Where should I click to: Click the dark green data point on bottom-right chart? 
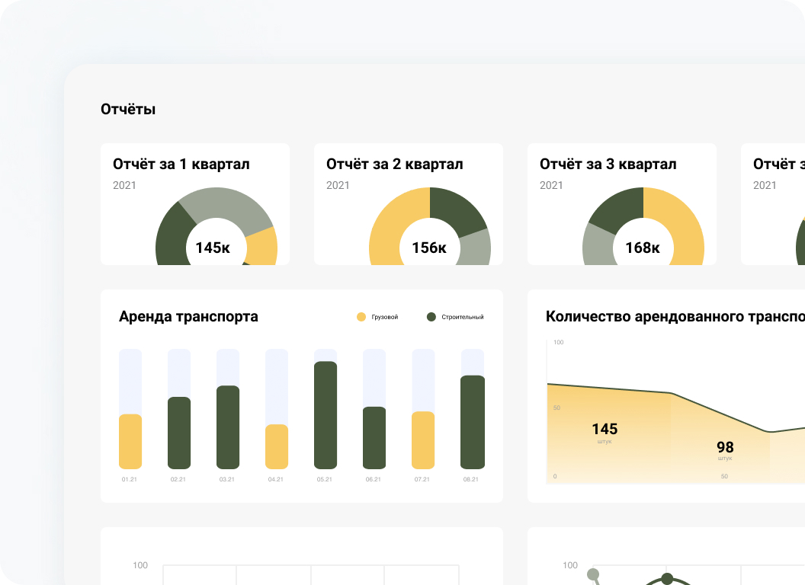coord(667,579)
